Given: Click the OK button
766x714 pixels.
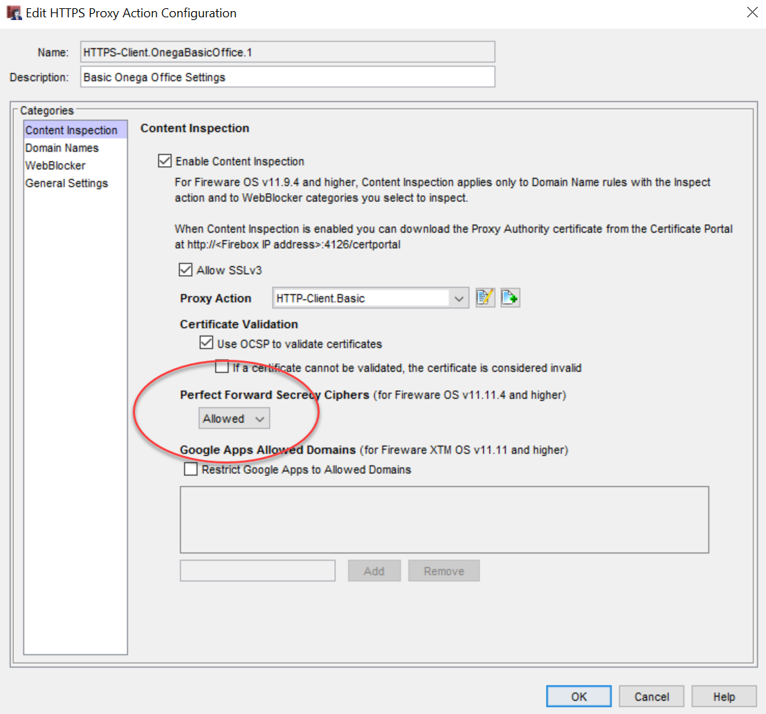Looking at the screenshot, I should (x=579, y=697).
